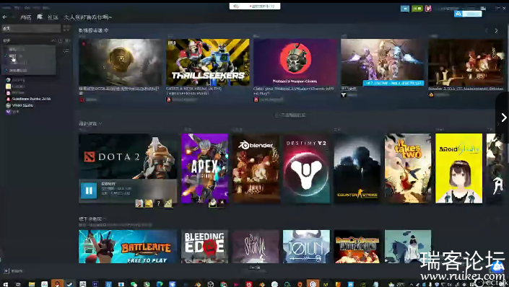
Task: Open the 商店 store tab
Action: (26, 17)
